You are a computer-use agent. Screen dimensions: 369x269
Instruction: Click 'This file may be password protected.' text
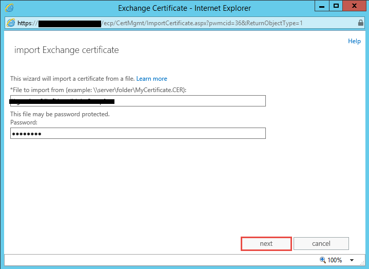[60, 114]
